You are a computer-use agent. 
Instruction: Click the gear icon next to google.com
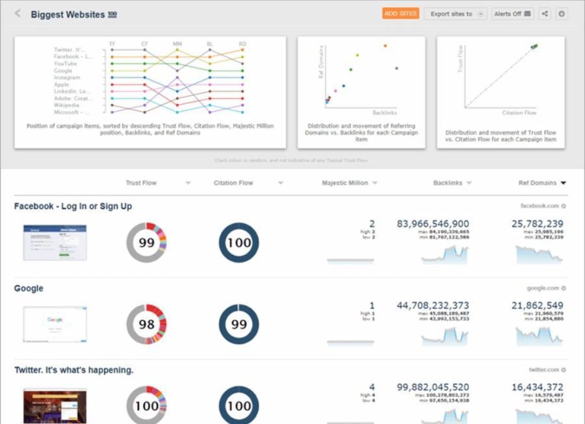point(564,288)
